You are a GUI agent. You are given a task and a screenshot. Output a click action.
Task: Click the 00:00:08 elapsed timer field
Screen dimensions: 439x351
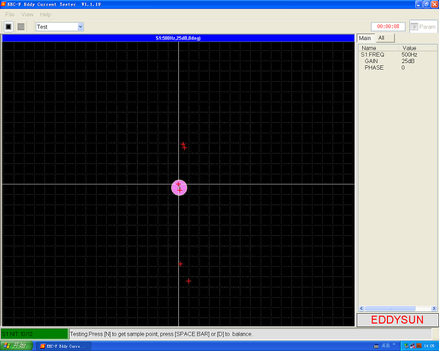click(x=388, y=26)
